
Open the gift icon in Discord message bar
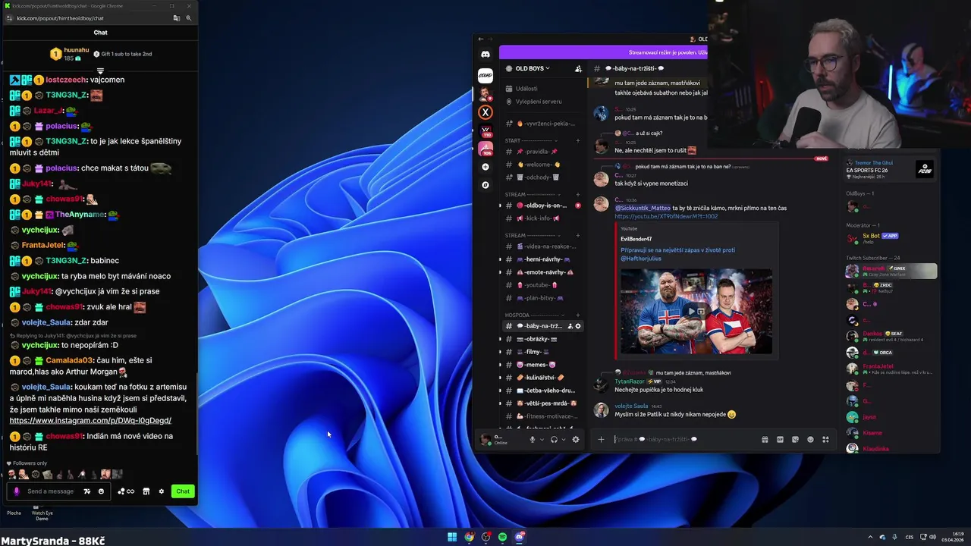[x=765, y=439]
